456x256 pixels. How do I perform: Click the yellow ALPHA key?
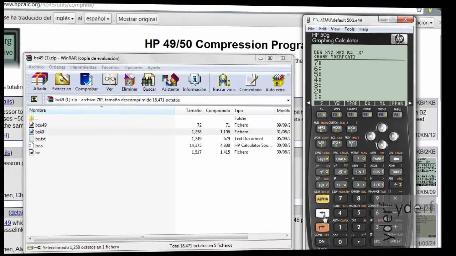(322, 199)
